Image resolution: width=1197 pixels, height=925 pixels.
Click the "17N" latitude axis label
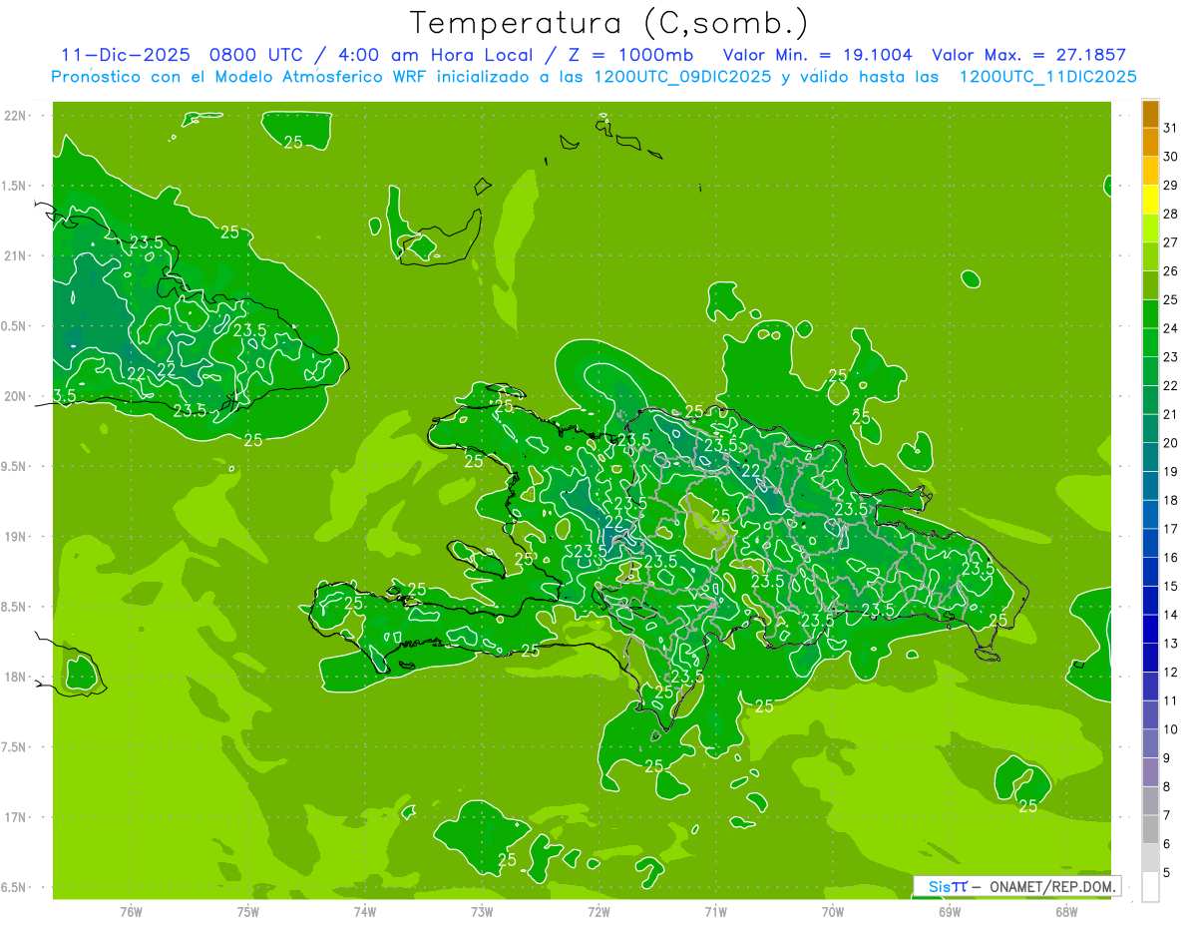(x=16, y=817)
